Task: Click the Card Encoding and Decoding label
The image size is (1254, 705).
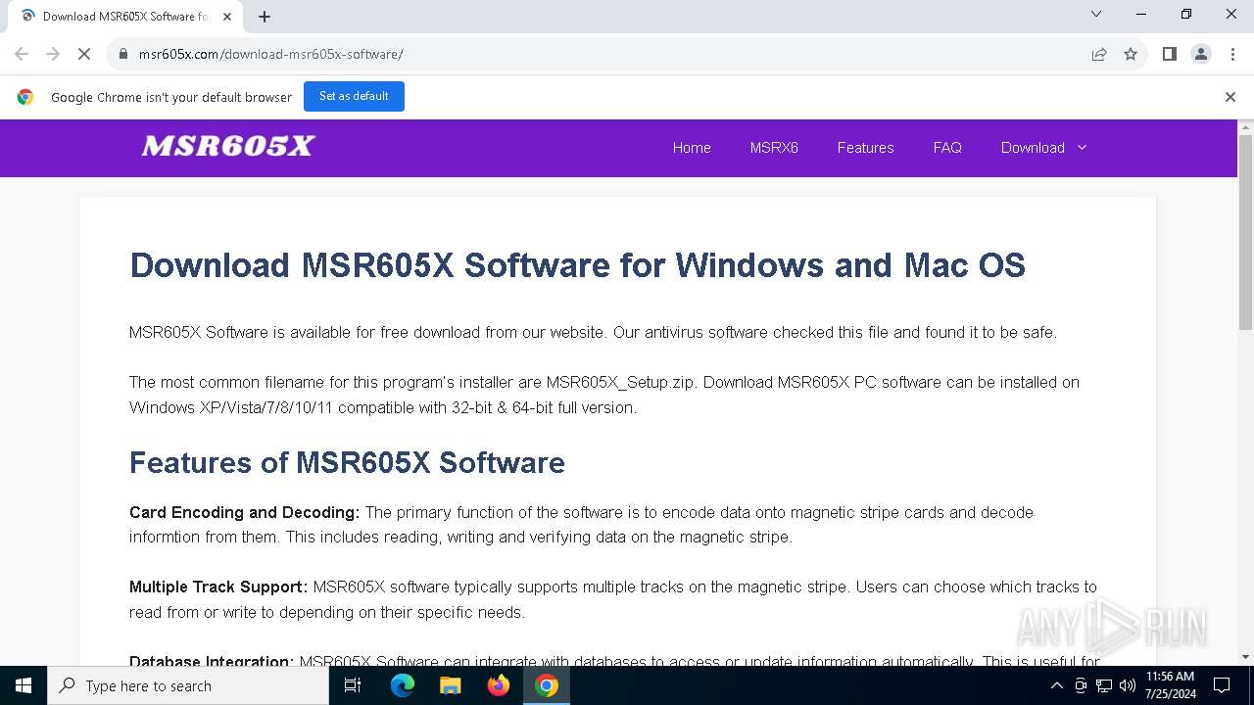Action: 244,512
